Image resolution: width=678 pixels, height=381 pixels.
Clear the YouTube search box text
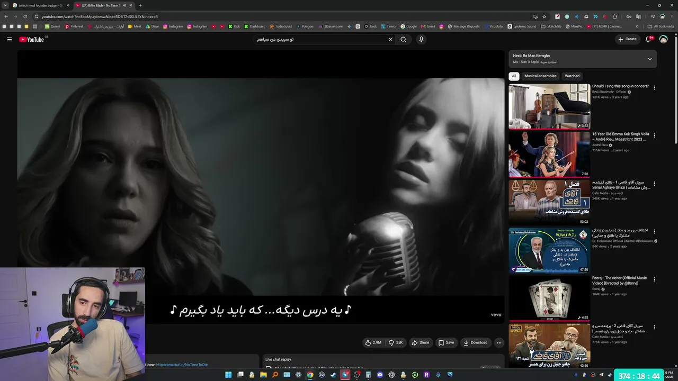coord(390,39)
